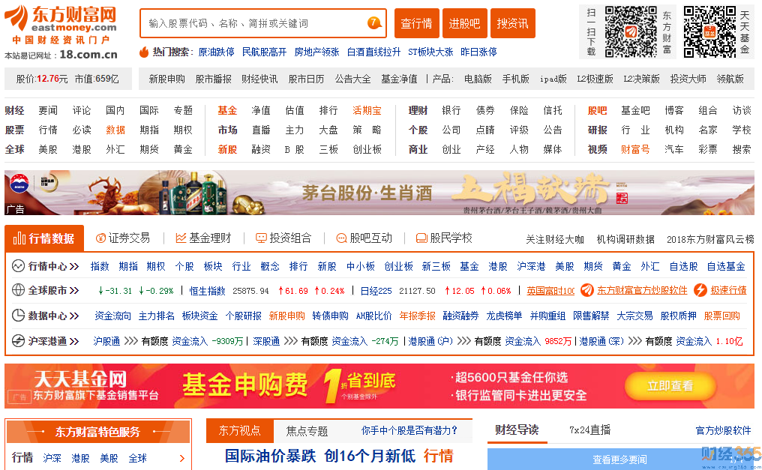Expand the 数据中心 double-arrow
762x470 pixels.
73,316
